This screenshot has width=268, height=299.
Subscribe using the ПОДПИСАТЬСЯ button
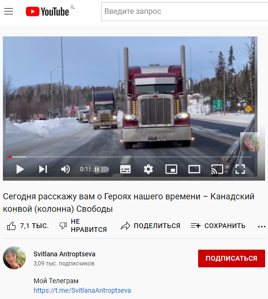pos(232,258)
